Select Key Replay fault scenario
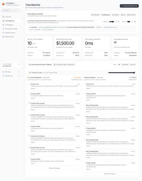142x181 pixels. click(x=115, y=15)
